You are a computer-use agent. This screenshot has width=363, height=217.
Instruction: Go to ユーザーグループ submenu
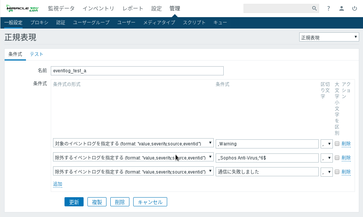tap(91, 22)
